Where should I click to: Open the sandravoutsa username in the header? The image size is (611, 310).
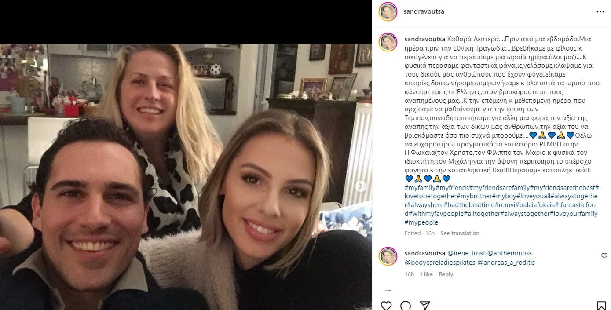click(424, 11)
